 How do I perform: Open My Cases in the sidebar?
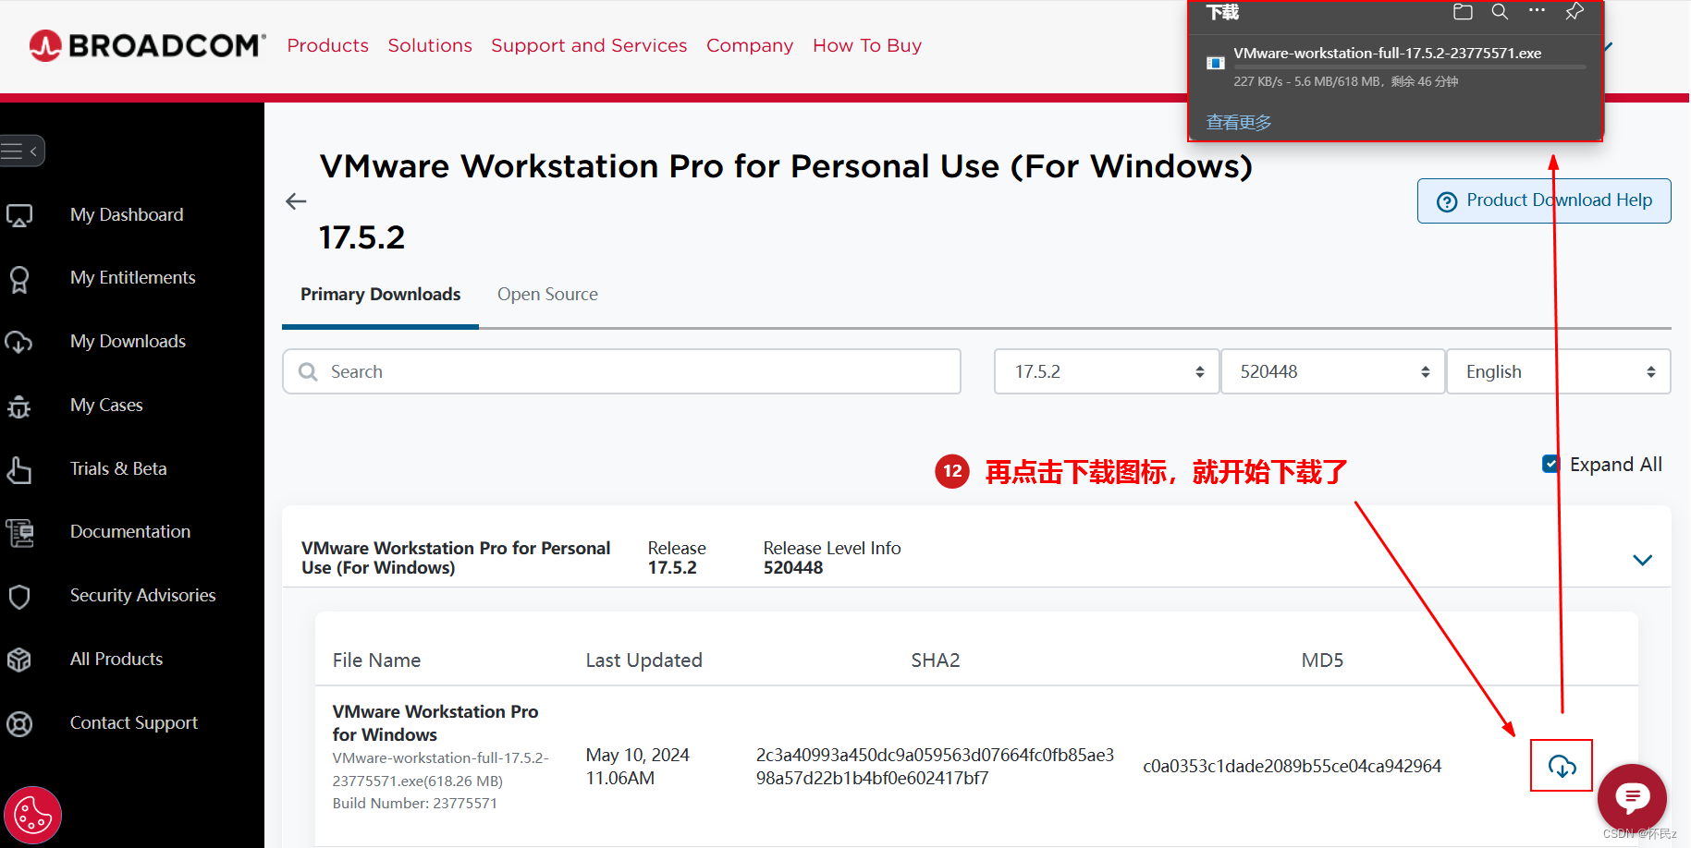click(x=106, y=405)
